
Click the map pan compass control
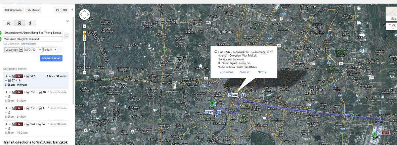(x=84, y=14)
